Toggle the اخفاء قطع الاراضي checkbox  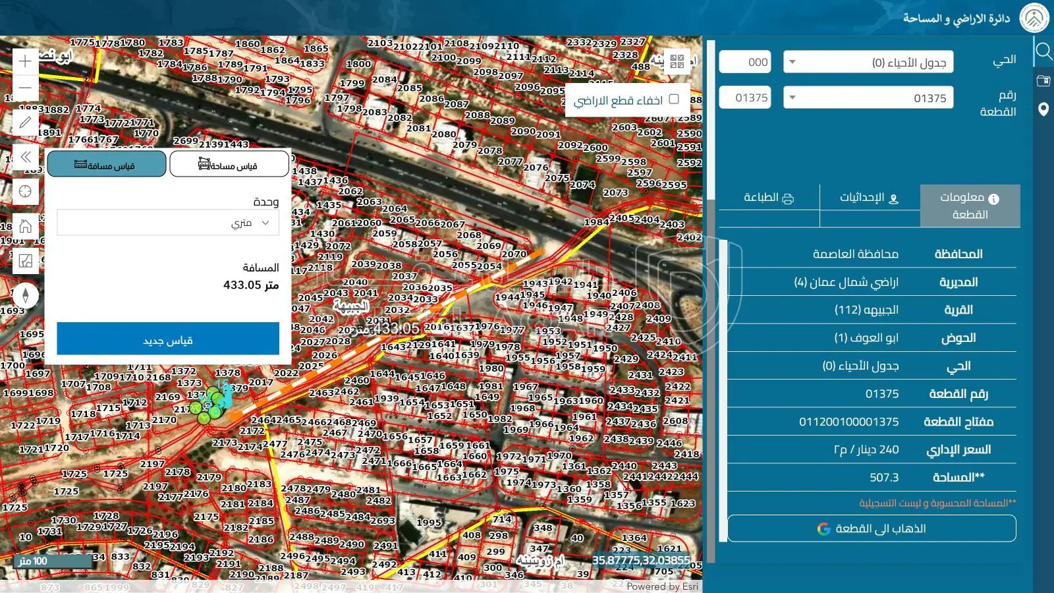tap(674, 99)
